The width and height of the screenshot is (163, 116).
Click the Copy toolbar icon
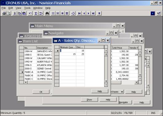click(19, 13)
